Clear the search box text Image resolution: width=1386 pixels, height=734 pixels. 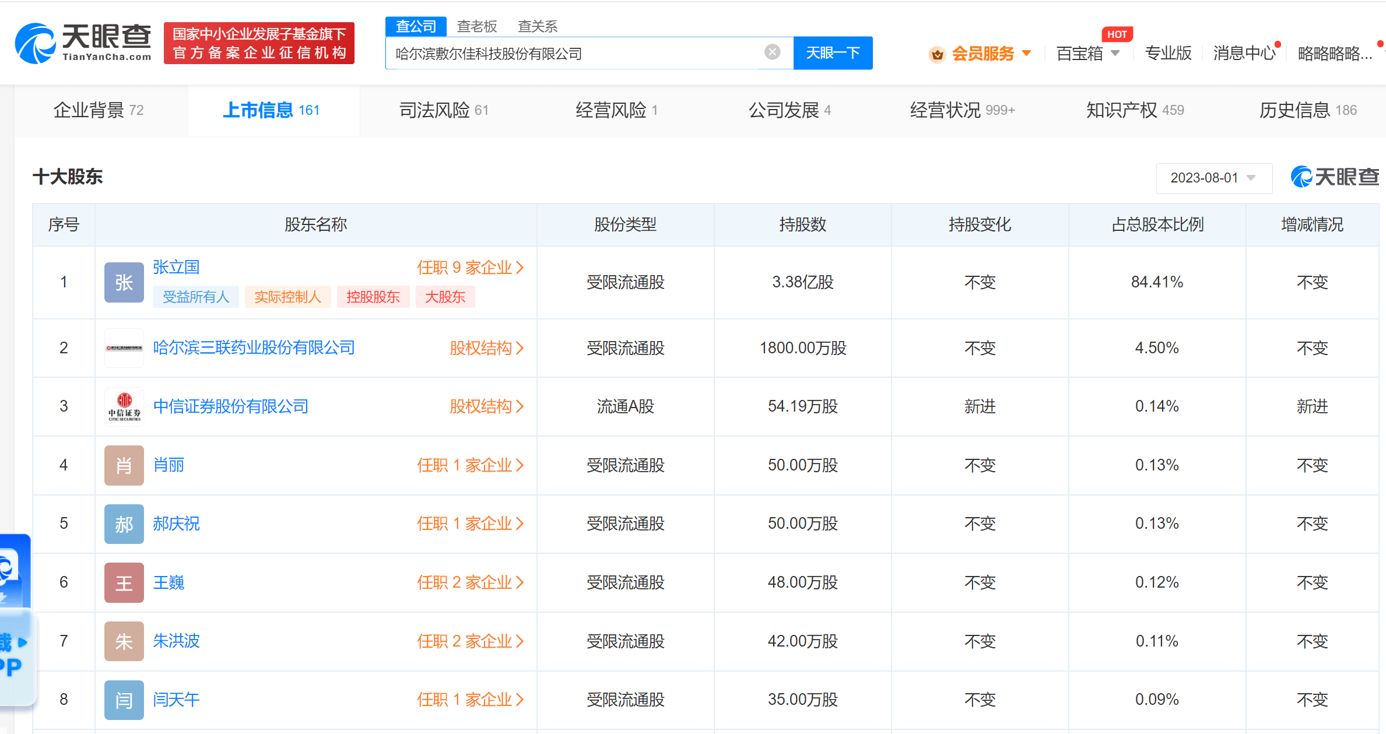pyautogui.click(x=772, y=52)
